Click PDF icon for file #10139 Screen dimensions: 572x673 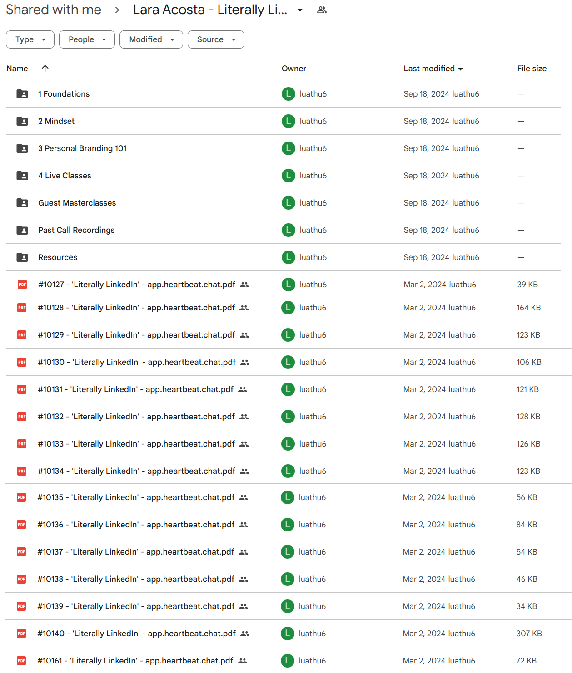pyautogui.click(x=21, y=606)
